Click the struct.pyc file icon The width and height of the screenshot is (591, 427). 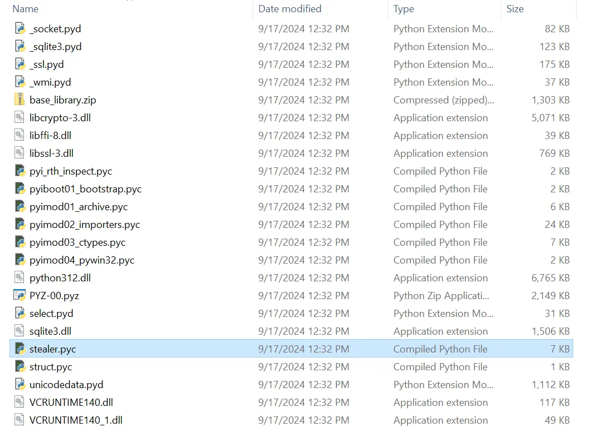click(19, 366)
